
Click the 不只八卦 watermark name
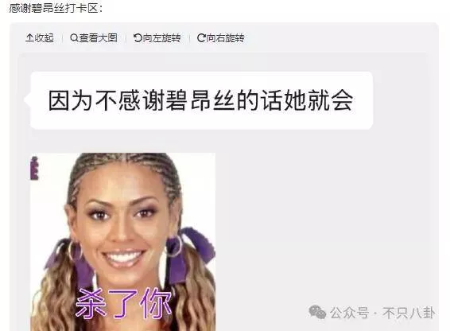point(409,313)
